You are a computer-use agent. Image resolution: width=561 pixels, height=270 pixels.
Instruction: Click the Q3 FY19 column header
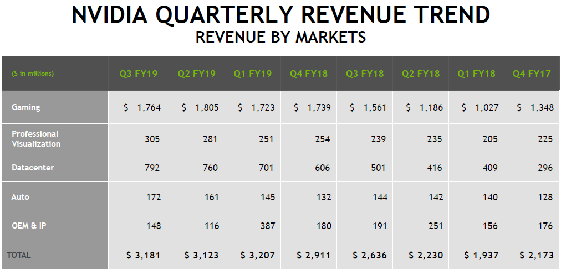139,74
